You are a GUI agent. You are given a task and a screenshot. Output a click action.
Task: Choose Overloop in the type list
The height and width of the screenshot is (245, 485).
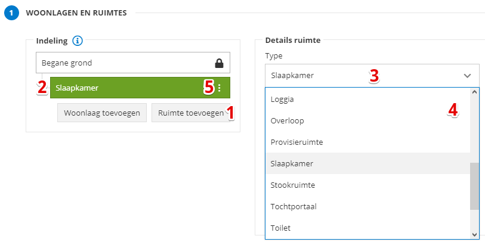pyautogui.click(x=287, y=120)
